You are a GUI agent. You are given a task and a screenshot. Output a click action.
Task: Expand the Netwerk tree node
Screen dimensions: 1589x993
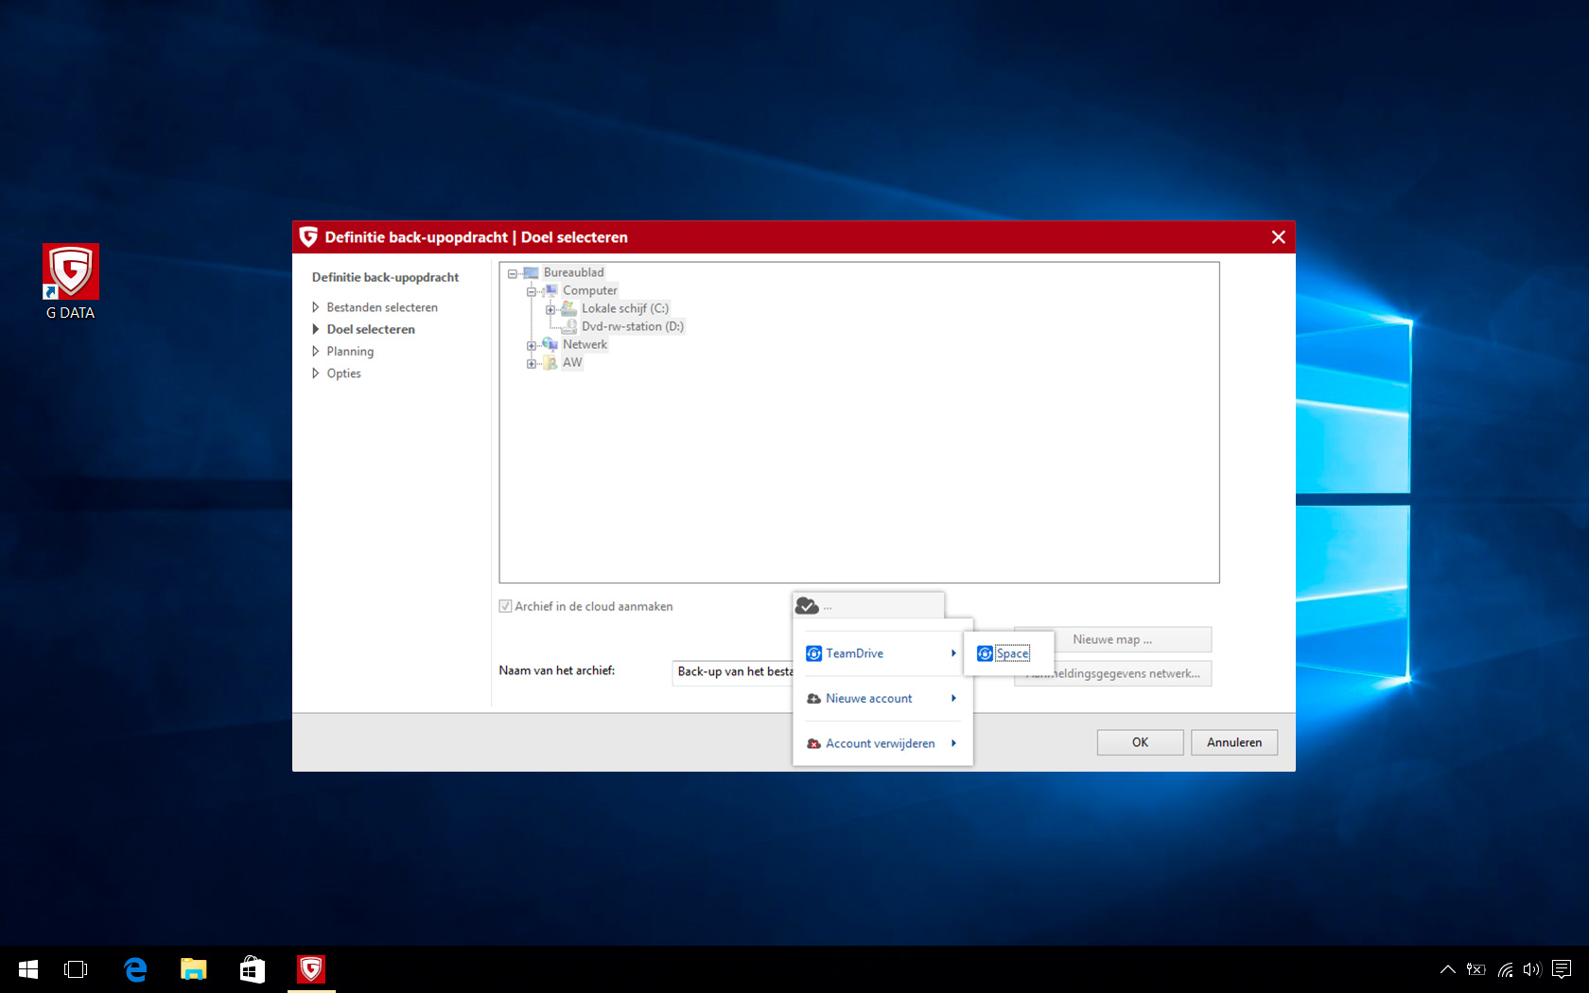pos(532,345)
